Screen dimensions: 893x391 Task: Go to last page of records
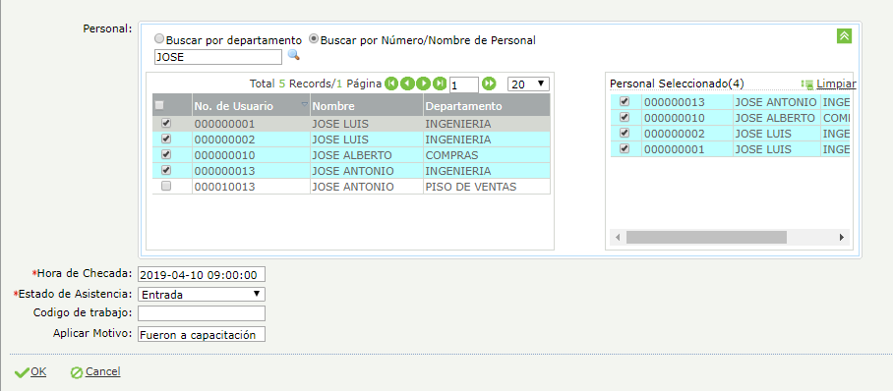click(x=439, y=84)
